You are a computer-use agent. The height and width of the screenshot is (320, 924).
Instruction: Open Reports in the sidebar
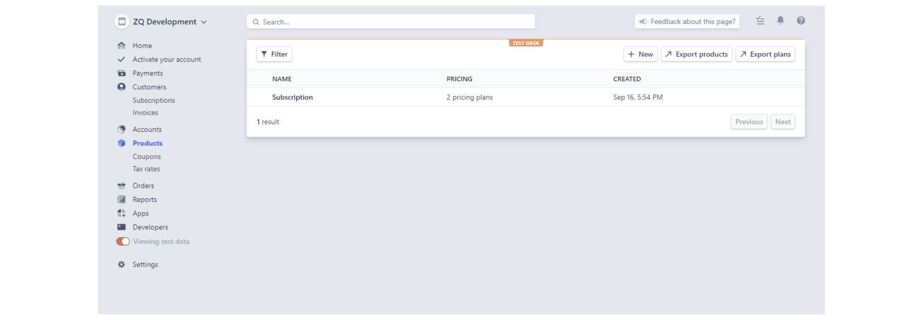point(145,199)
